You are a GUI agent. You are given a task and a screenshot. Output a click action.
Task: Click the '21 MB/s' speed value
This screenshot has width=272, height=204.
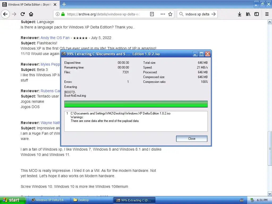202,67
